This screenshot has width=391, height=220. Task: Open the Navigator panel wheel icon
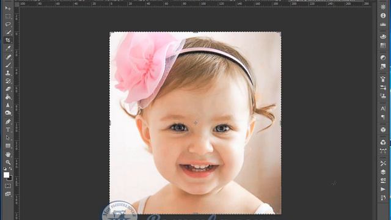pos(383,7)
